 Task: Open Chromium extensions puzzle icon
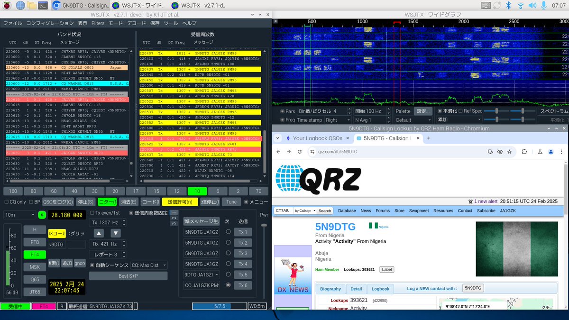pos(524,152)
